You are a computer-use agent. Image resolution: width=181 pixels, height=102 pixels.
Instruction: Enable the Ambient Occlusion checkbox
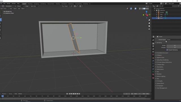click(x=157, y=53)
